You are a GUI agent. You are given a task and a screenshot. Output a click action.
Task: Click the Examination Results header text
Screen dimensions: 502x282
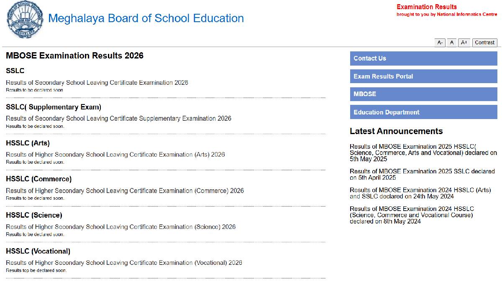(426, 7)
